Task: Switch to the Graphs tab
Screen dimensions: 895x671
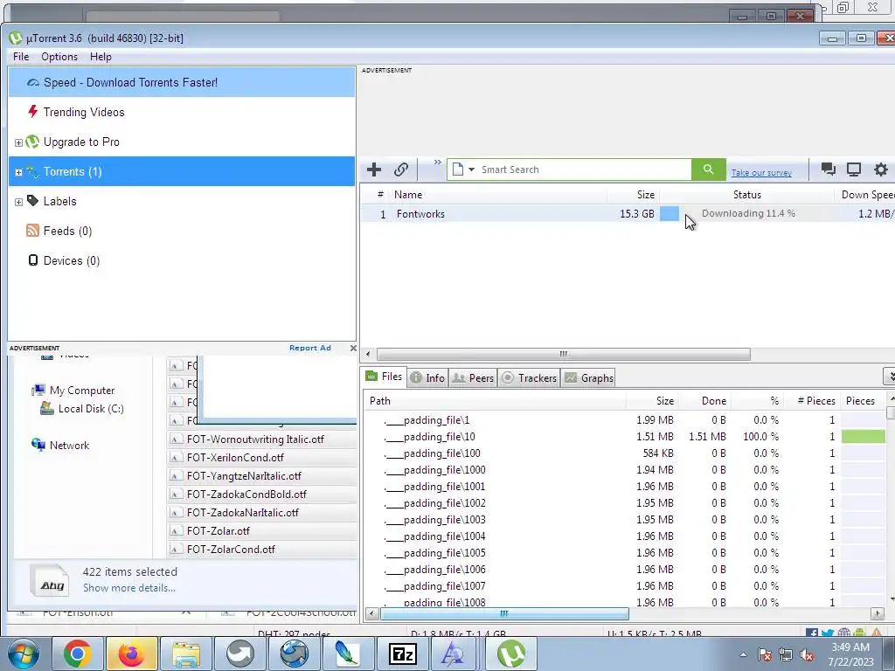Action: 588,377
